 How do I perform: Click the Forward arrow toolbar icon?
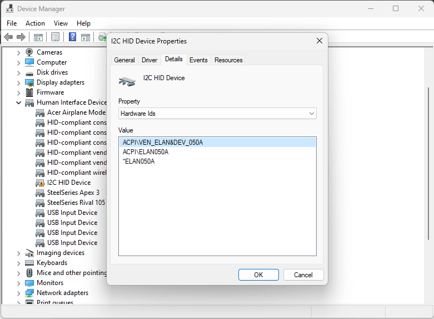coord(21,37)
